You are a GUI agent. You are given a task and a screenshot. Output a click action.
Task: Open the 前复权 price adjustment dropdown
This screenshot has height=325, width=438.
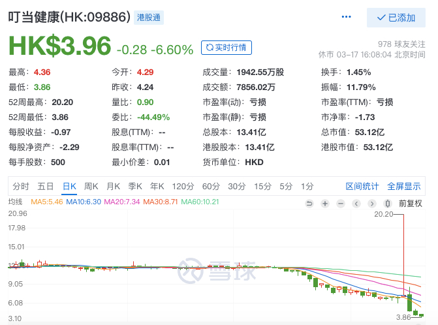tap(411, 204)
